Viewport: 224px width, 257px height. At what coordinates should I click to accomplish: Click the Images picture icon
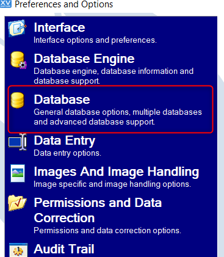[x=18, y=173]
